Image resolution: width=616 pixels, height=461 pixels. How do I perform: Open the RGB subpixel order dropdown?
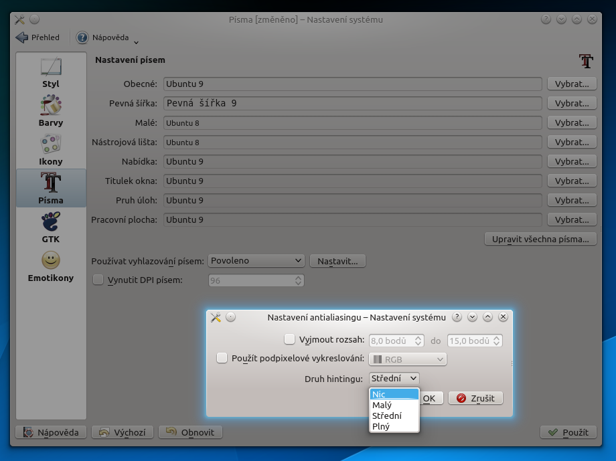click(408, 359)
